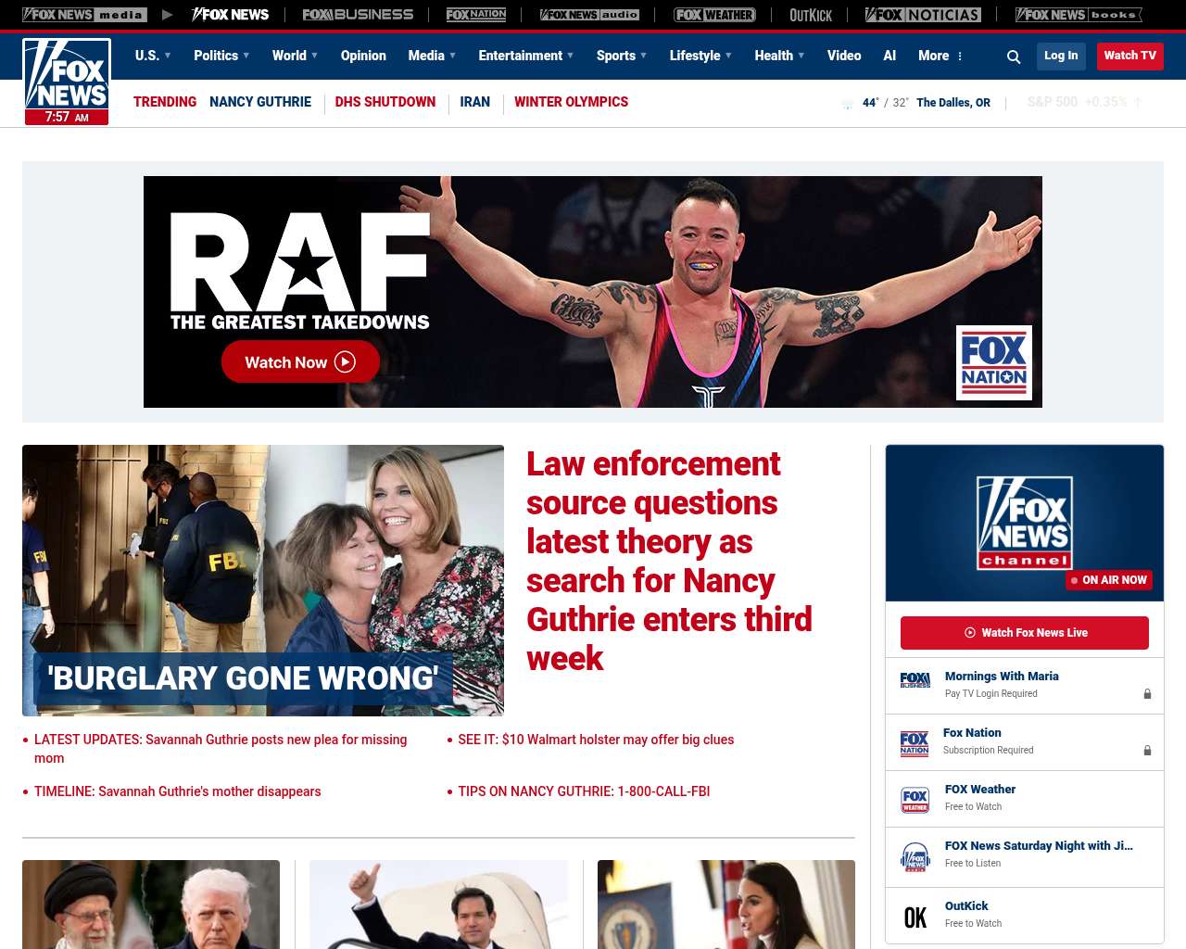Open the AI section in the navigation
Viewport: 1186px width, 949px height.
(889, 56)
